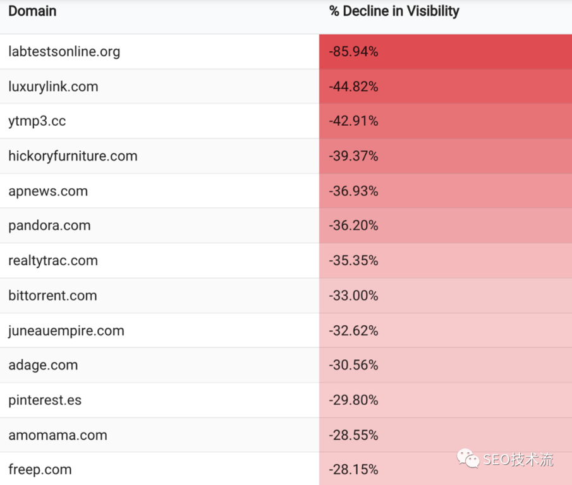Image resolution: width=572 pixels, height=485 pixels.
Task: Click the Domain column header
Action: [x=32, y=11]
